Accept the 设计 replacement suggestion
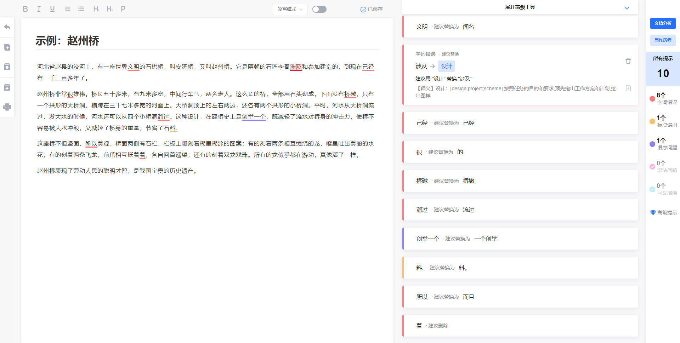The height and width of the screenshot is (343, 680). [446, 66]
